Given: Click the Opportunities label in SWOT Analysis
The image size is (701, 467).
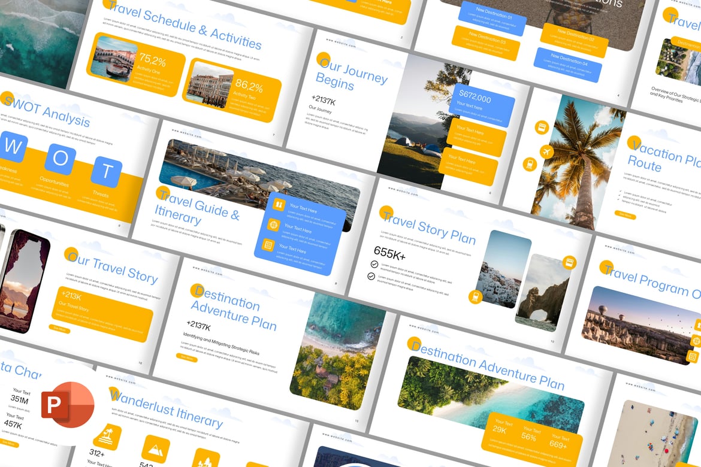Looking at the screenshot, I should click(x=54, y=181).
